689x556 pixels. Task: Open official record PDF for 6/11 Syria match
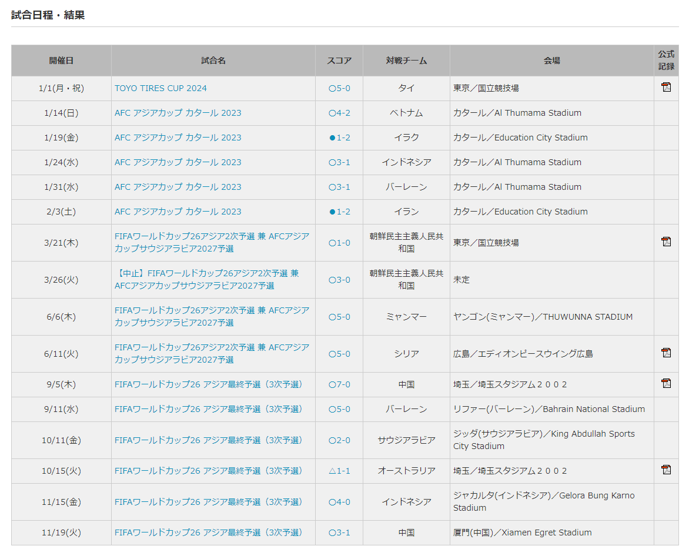coord(666,353)
